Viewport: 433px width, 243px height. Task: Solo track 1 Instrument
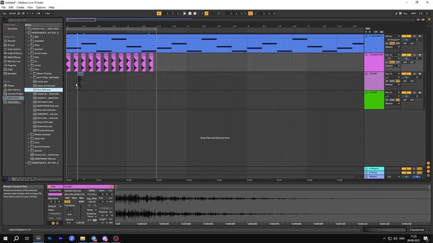coord(415,36)
